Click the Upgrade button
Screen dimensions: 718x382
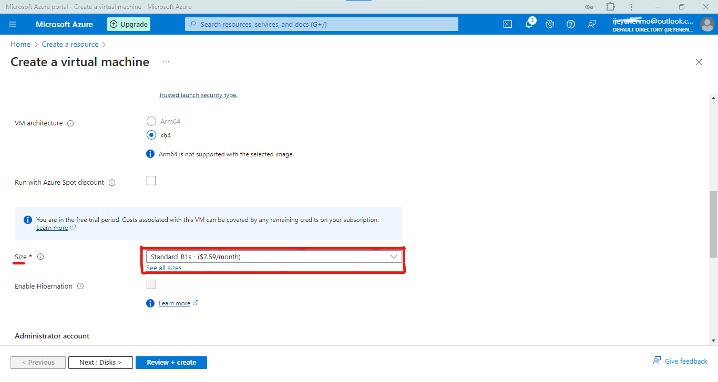[x=129, y=24]
